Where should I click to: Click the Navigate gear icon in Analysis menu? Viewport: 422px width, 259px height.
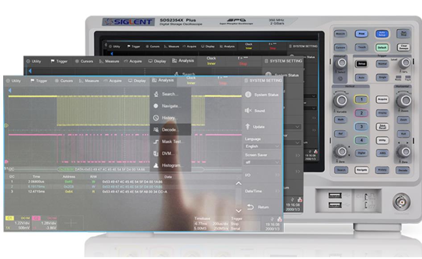click(x=156, y=106)
